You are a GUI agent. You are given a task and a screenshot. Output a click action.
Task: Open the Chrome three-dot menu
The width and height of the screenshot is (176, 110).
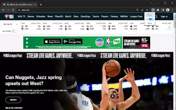(x=172, y=10)
